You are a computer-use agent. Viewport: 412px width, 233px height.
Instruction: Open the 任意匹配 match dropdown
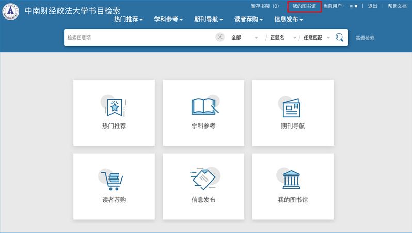[x=316, y=38]
